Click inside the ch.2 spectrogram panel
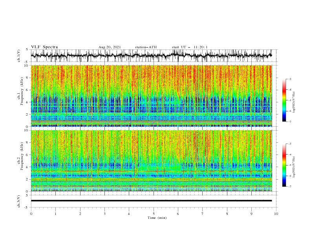The width and height of the screenshot is (311, 240). pyautogui.click(x=151, y=161)
